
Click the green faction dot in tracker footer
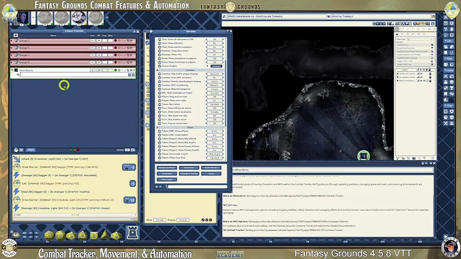71,150
